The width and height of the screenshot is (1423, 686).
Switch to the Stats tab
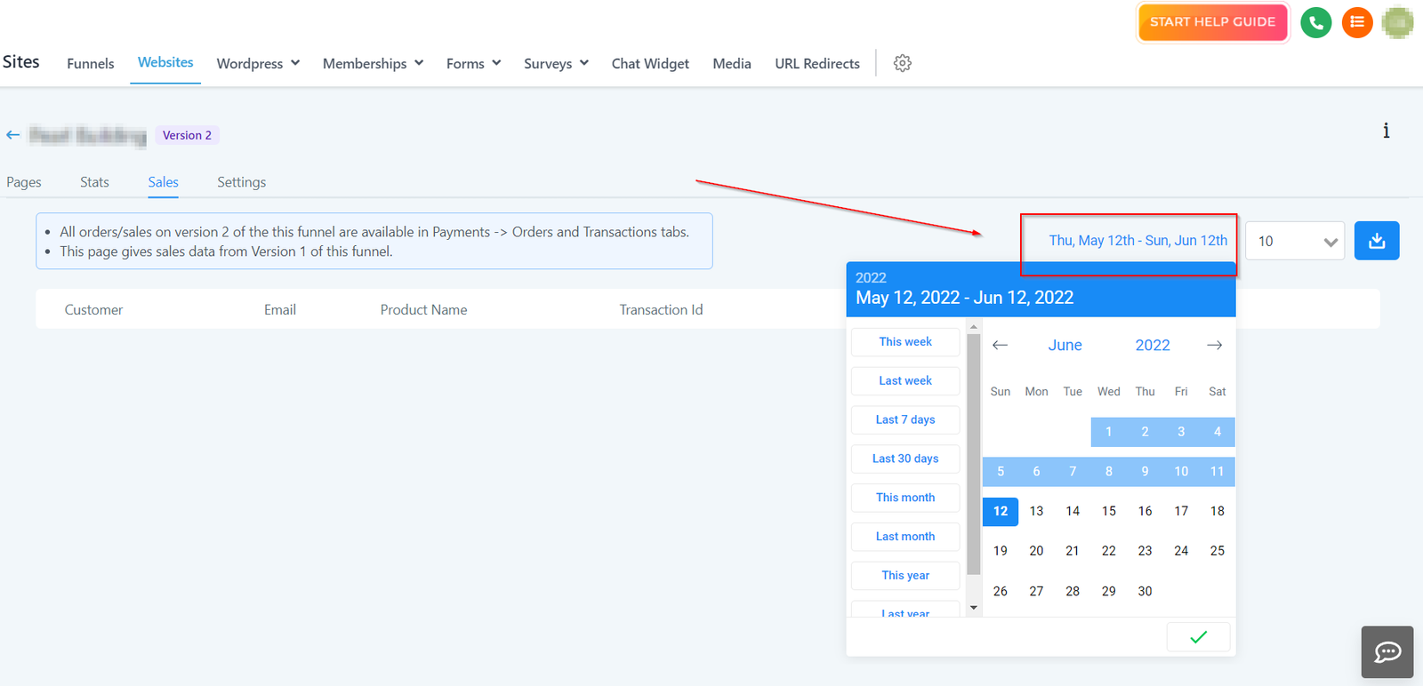94,182
